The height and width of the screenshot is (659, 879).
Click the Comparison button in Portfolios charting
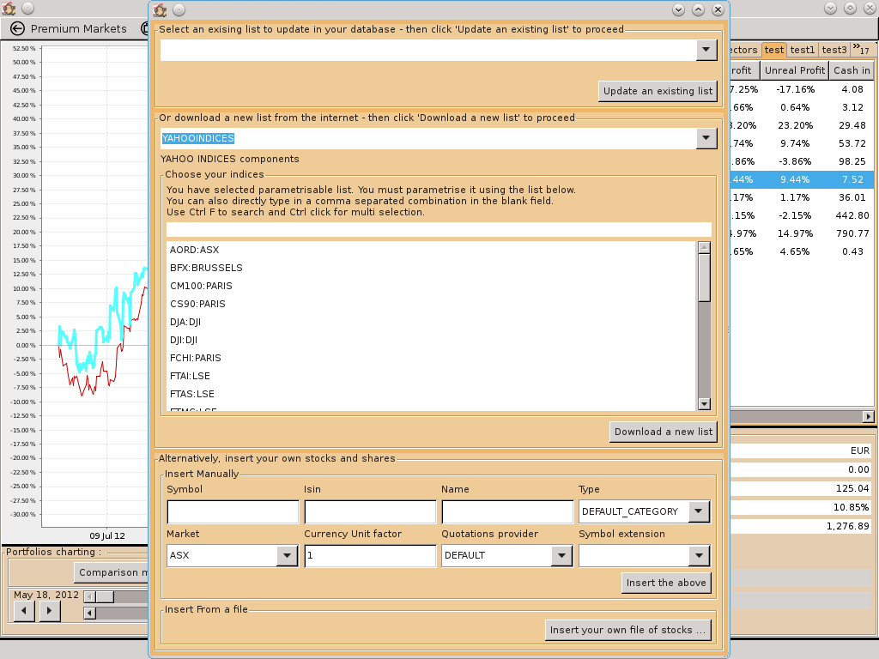tap(112, 572)
